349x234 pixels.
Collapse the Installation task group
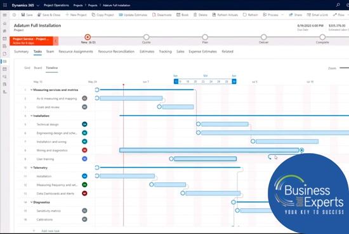click(31, 116)
